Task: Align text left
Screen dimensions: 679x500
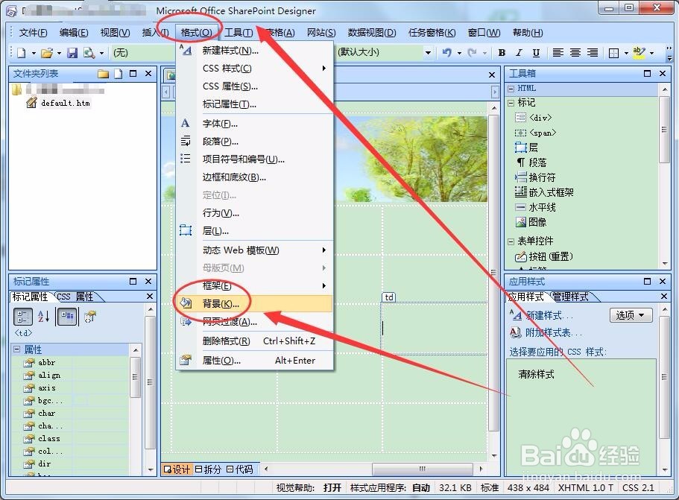Action: (558, 53)
